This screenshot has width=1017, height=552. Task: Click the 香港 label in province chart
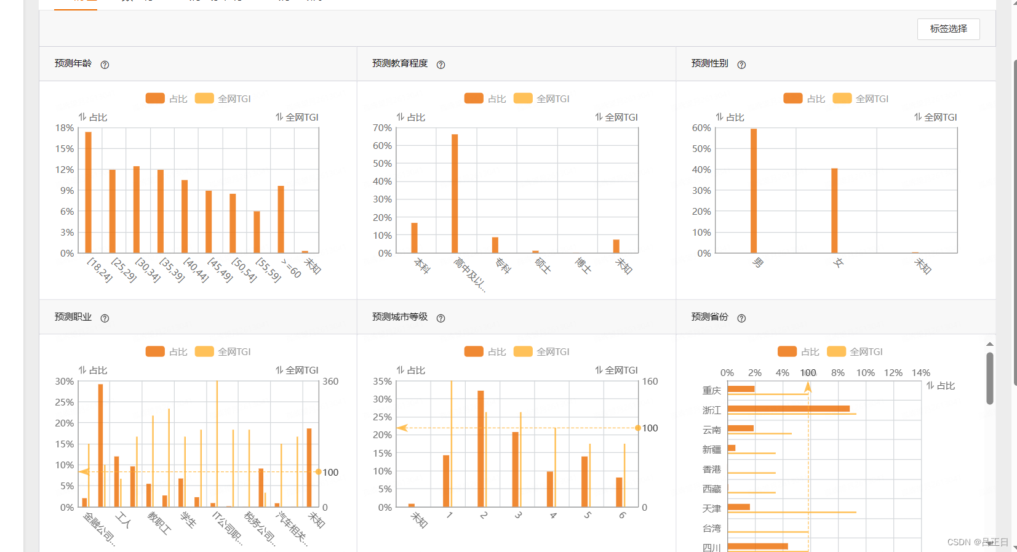tap(712, 469)
